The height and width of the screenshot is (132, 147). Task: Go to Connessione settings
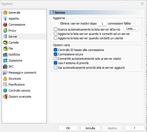pos(24,25)
